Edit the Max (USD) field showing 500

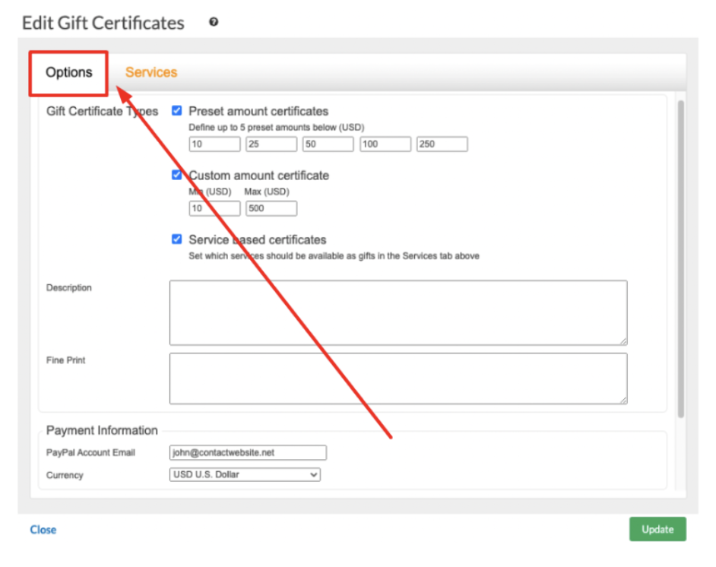pos(271,208)
